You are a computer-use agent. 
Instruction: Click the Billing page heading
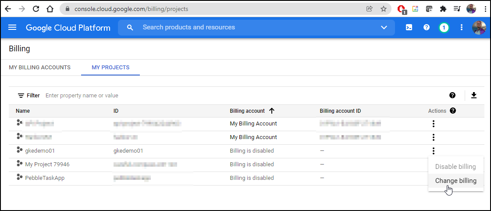[x=19, y=49]
